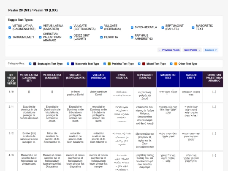
Task: Toggle Septuagint Text-Type category checkbox
Action: (x=30, y=64)
